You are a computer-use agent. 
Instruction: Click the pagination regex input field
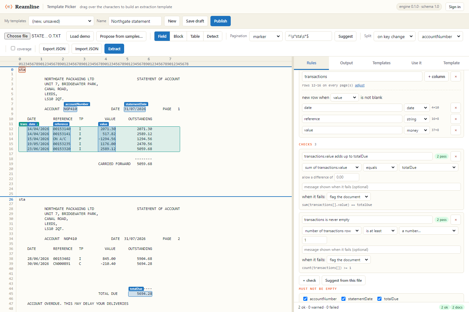pos(308,36)
